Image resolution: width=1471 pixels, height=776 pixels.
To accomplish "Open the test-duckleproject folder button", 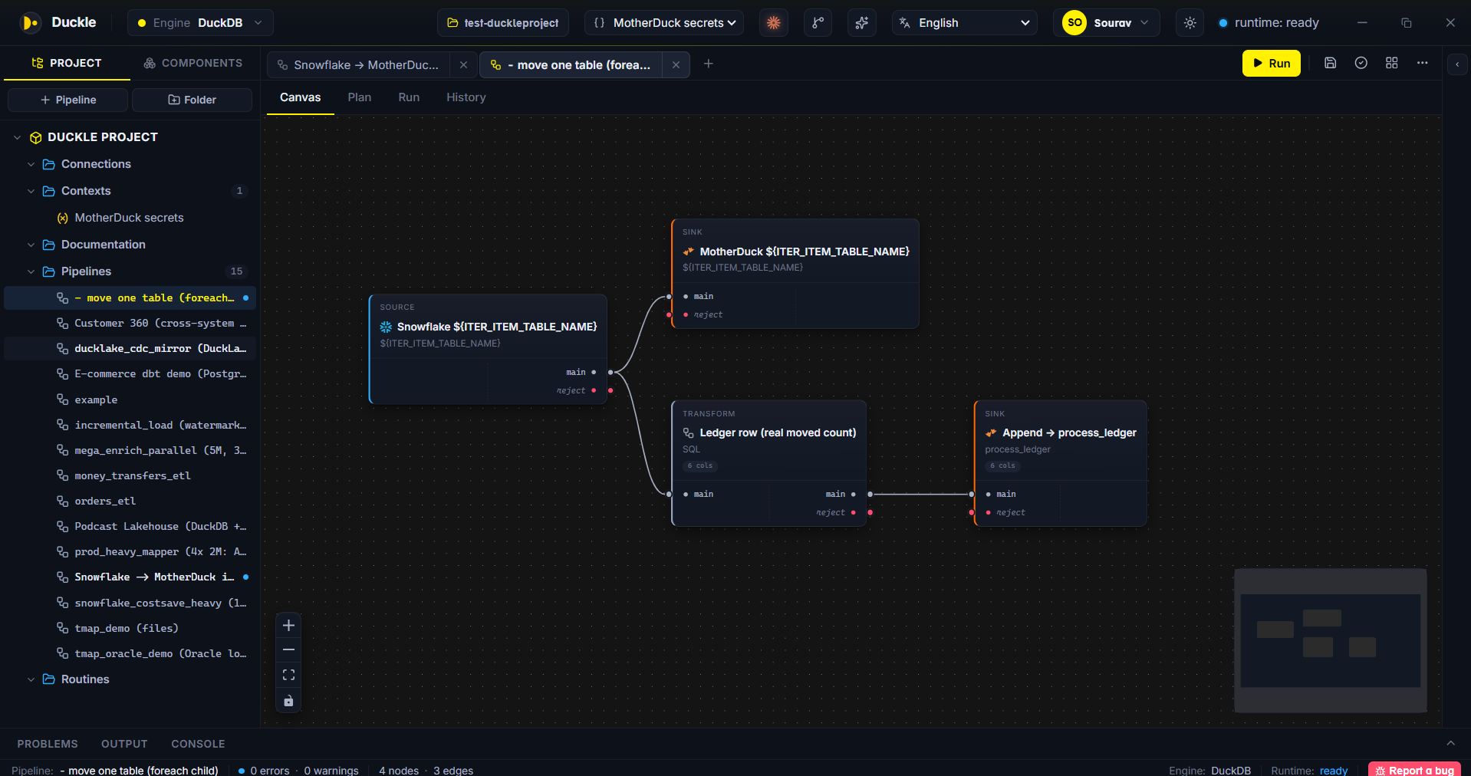I will coord(503,23).
